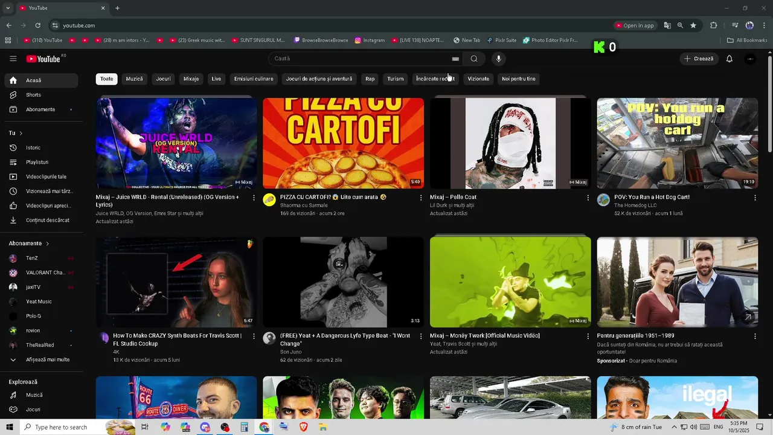Open Chrome tab search dropdown
Viewport: 773px width, 435px height.
click(8, 8)
